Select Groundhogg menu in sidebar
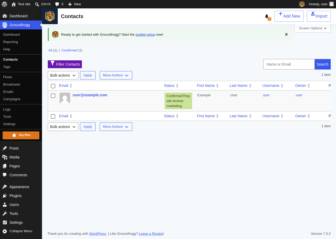This screenshot has height=239, width=336. 21,25
